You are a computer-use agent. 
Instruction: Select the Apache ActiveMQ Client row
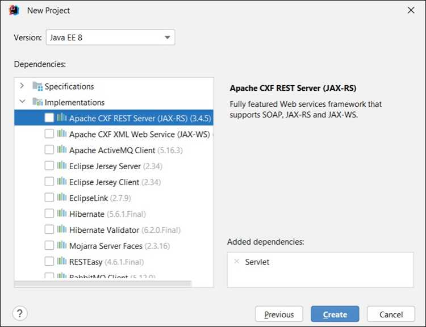pos(114,150)
